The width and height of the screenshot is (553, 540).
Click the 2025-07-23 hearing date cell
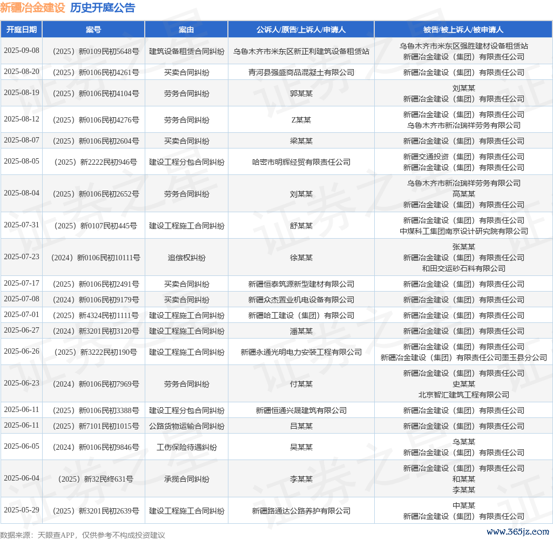coord(22,257)
